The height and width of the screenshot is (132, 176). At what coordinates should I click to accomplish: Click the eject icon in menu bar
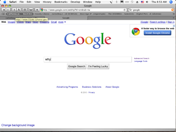137,2
